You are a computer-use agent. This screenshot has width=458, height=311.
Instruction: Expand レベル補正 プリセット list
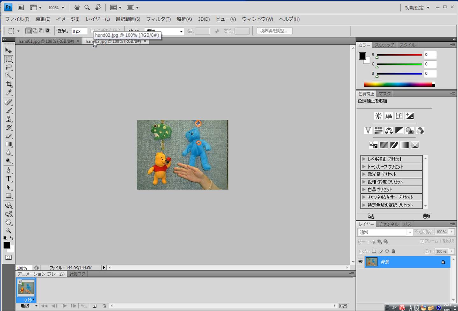point(364,159)
